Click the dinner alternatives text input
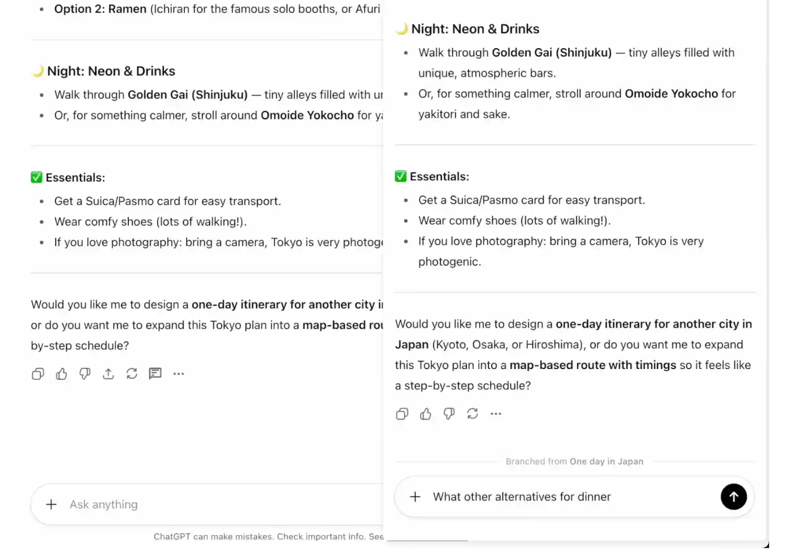The height and width of the screenshot is (559, 786). [x=522, y=497]
